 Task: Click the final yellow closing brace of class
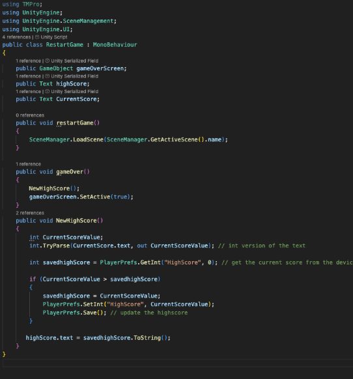coord(4,354)
